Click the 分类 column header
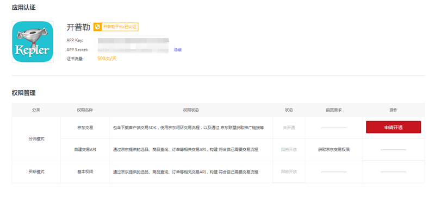Viewport: 435px width, 203px height. pos(36,110)
